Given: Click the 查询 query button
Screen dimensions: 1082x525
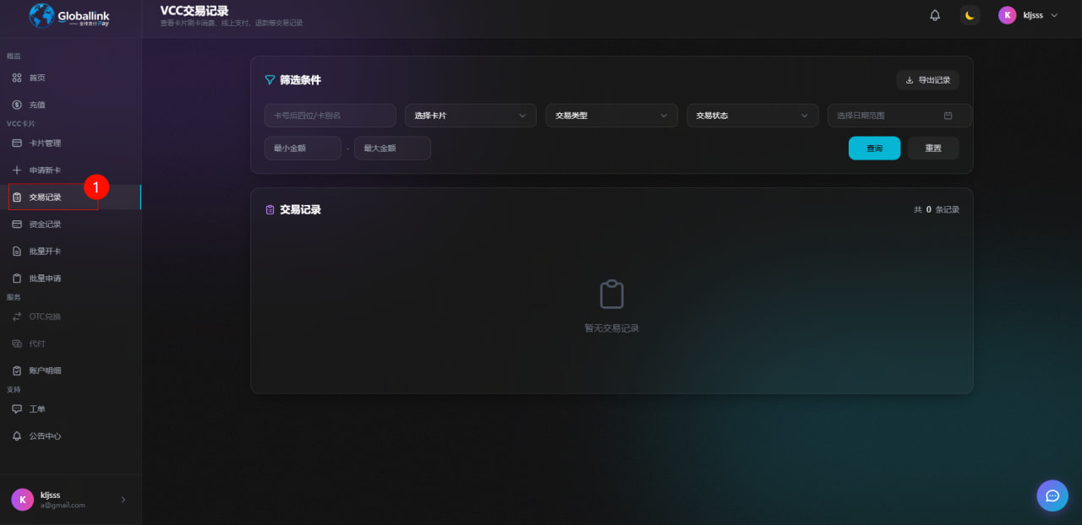Looking at the screenshot, I should click(874, 148).
